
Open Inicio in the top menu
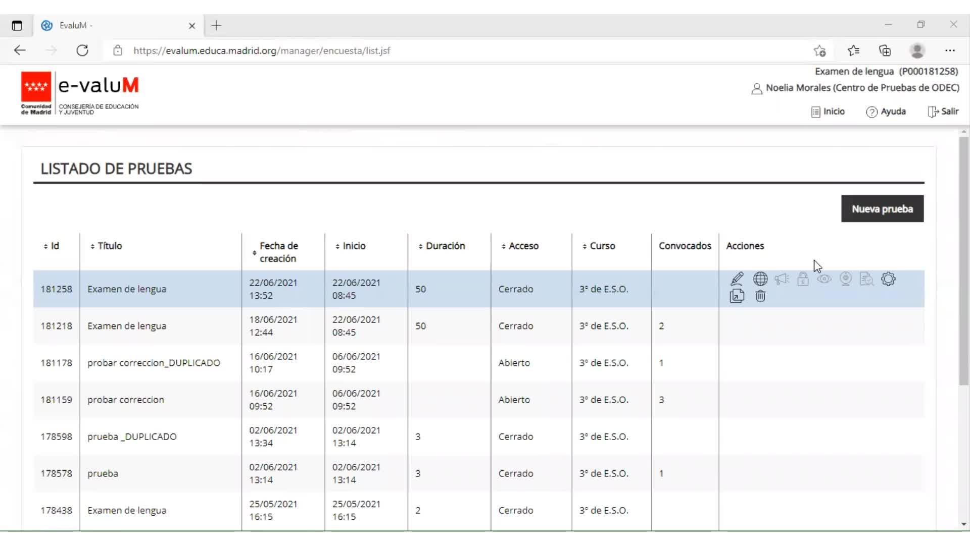(828, 112)
